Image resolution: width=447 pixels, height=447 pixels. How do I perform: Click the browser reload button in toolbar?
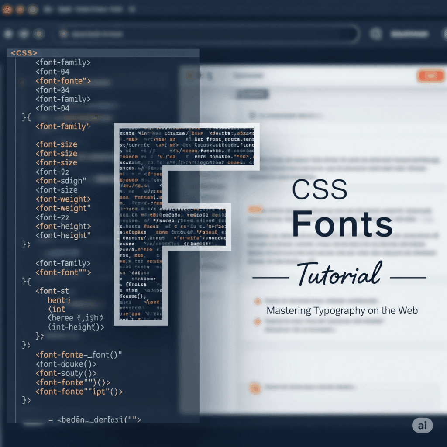pos(39,34)
